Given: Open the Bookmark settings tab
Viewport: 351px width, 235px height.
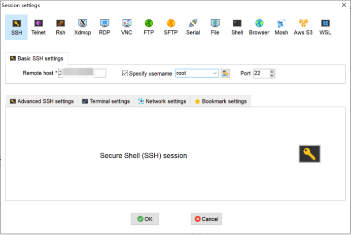Looking at the screenshot, I should [x=221, y=102].
